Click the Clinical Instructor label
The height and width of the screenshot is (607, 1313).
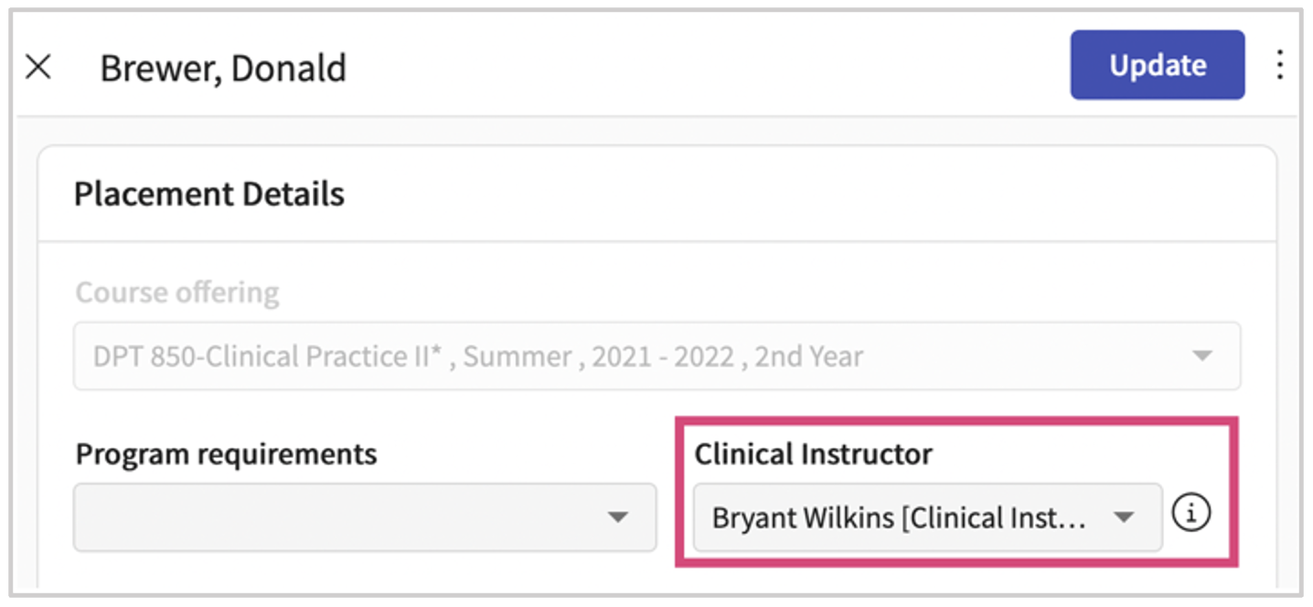[x=813, y=453]
